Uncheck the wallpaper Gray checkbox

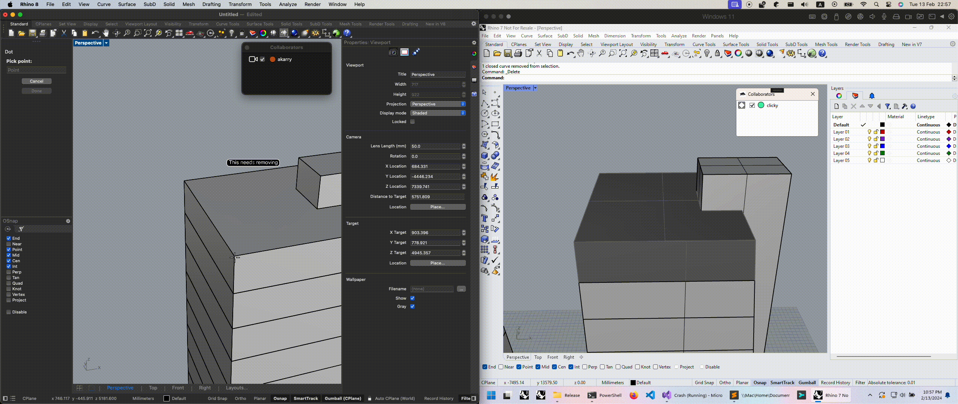click(x=412, y=306)
